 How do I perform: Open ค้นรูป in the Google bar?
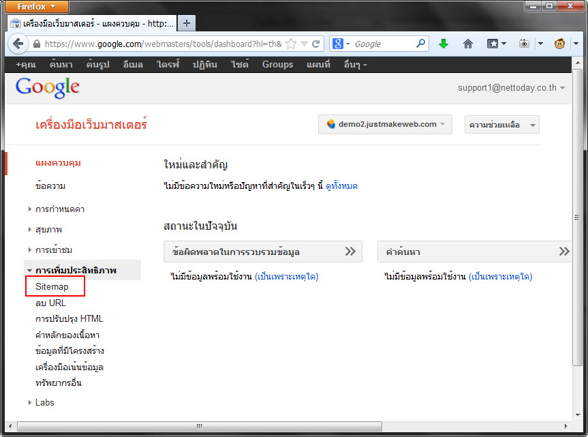pyautogui.click(x=97, y=65)
